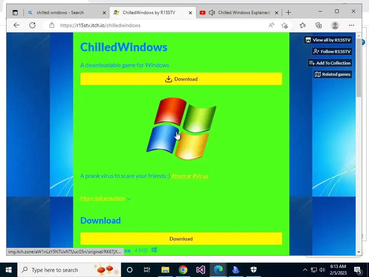Launch Google Chrome from taskbar
The width and height of the screenshot is (369, 277).
(x=183, y=270)
